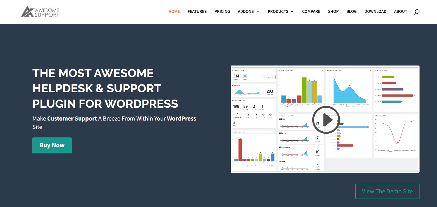Click the Buy Now button
Screen dimensions: 437x207
click(x=52, y=145)
